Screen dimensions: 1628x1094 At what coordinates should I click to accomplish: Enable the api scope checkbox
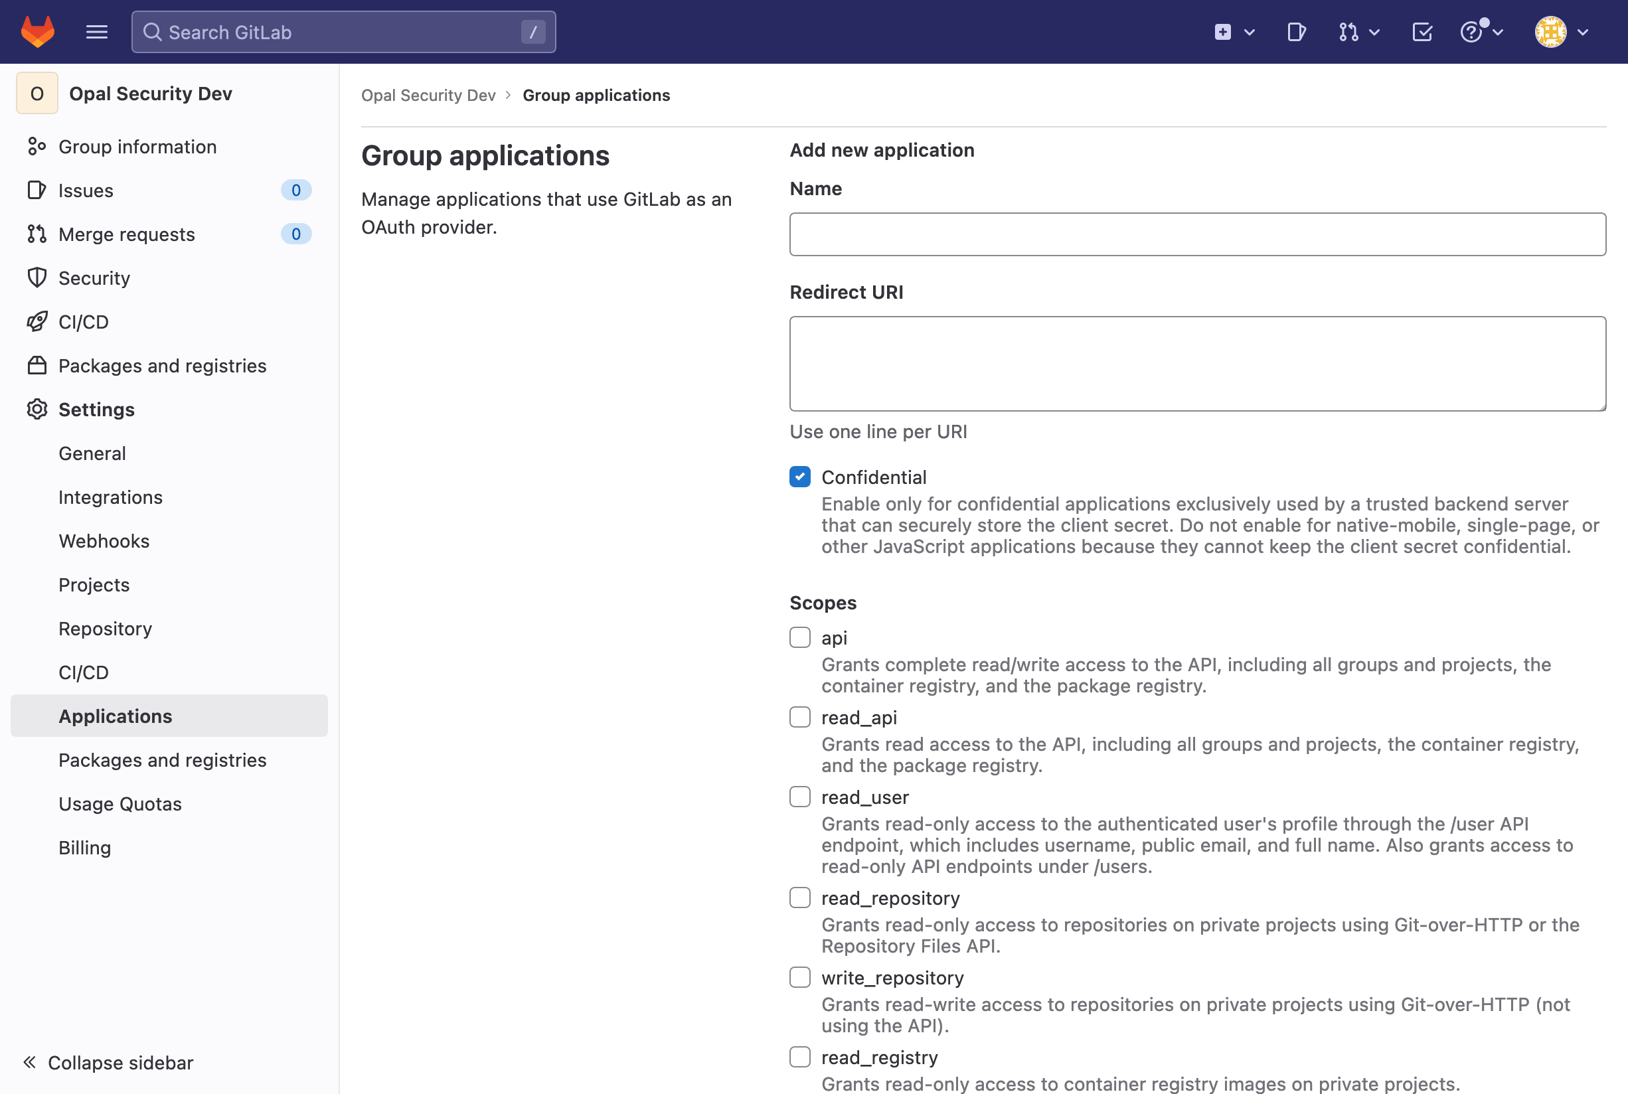[799, 638]
